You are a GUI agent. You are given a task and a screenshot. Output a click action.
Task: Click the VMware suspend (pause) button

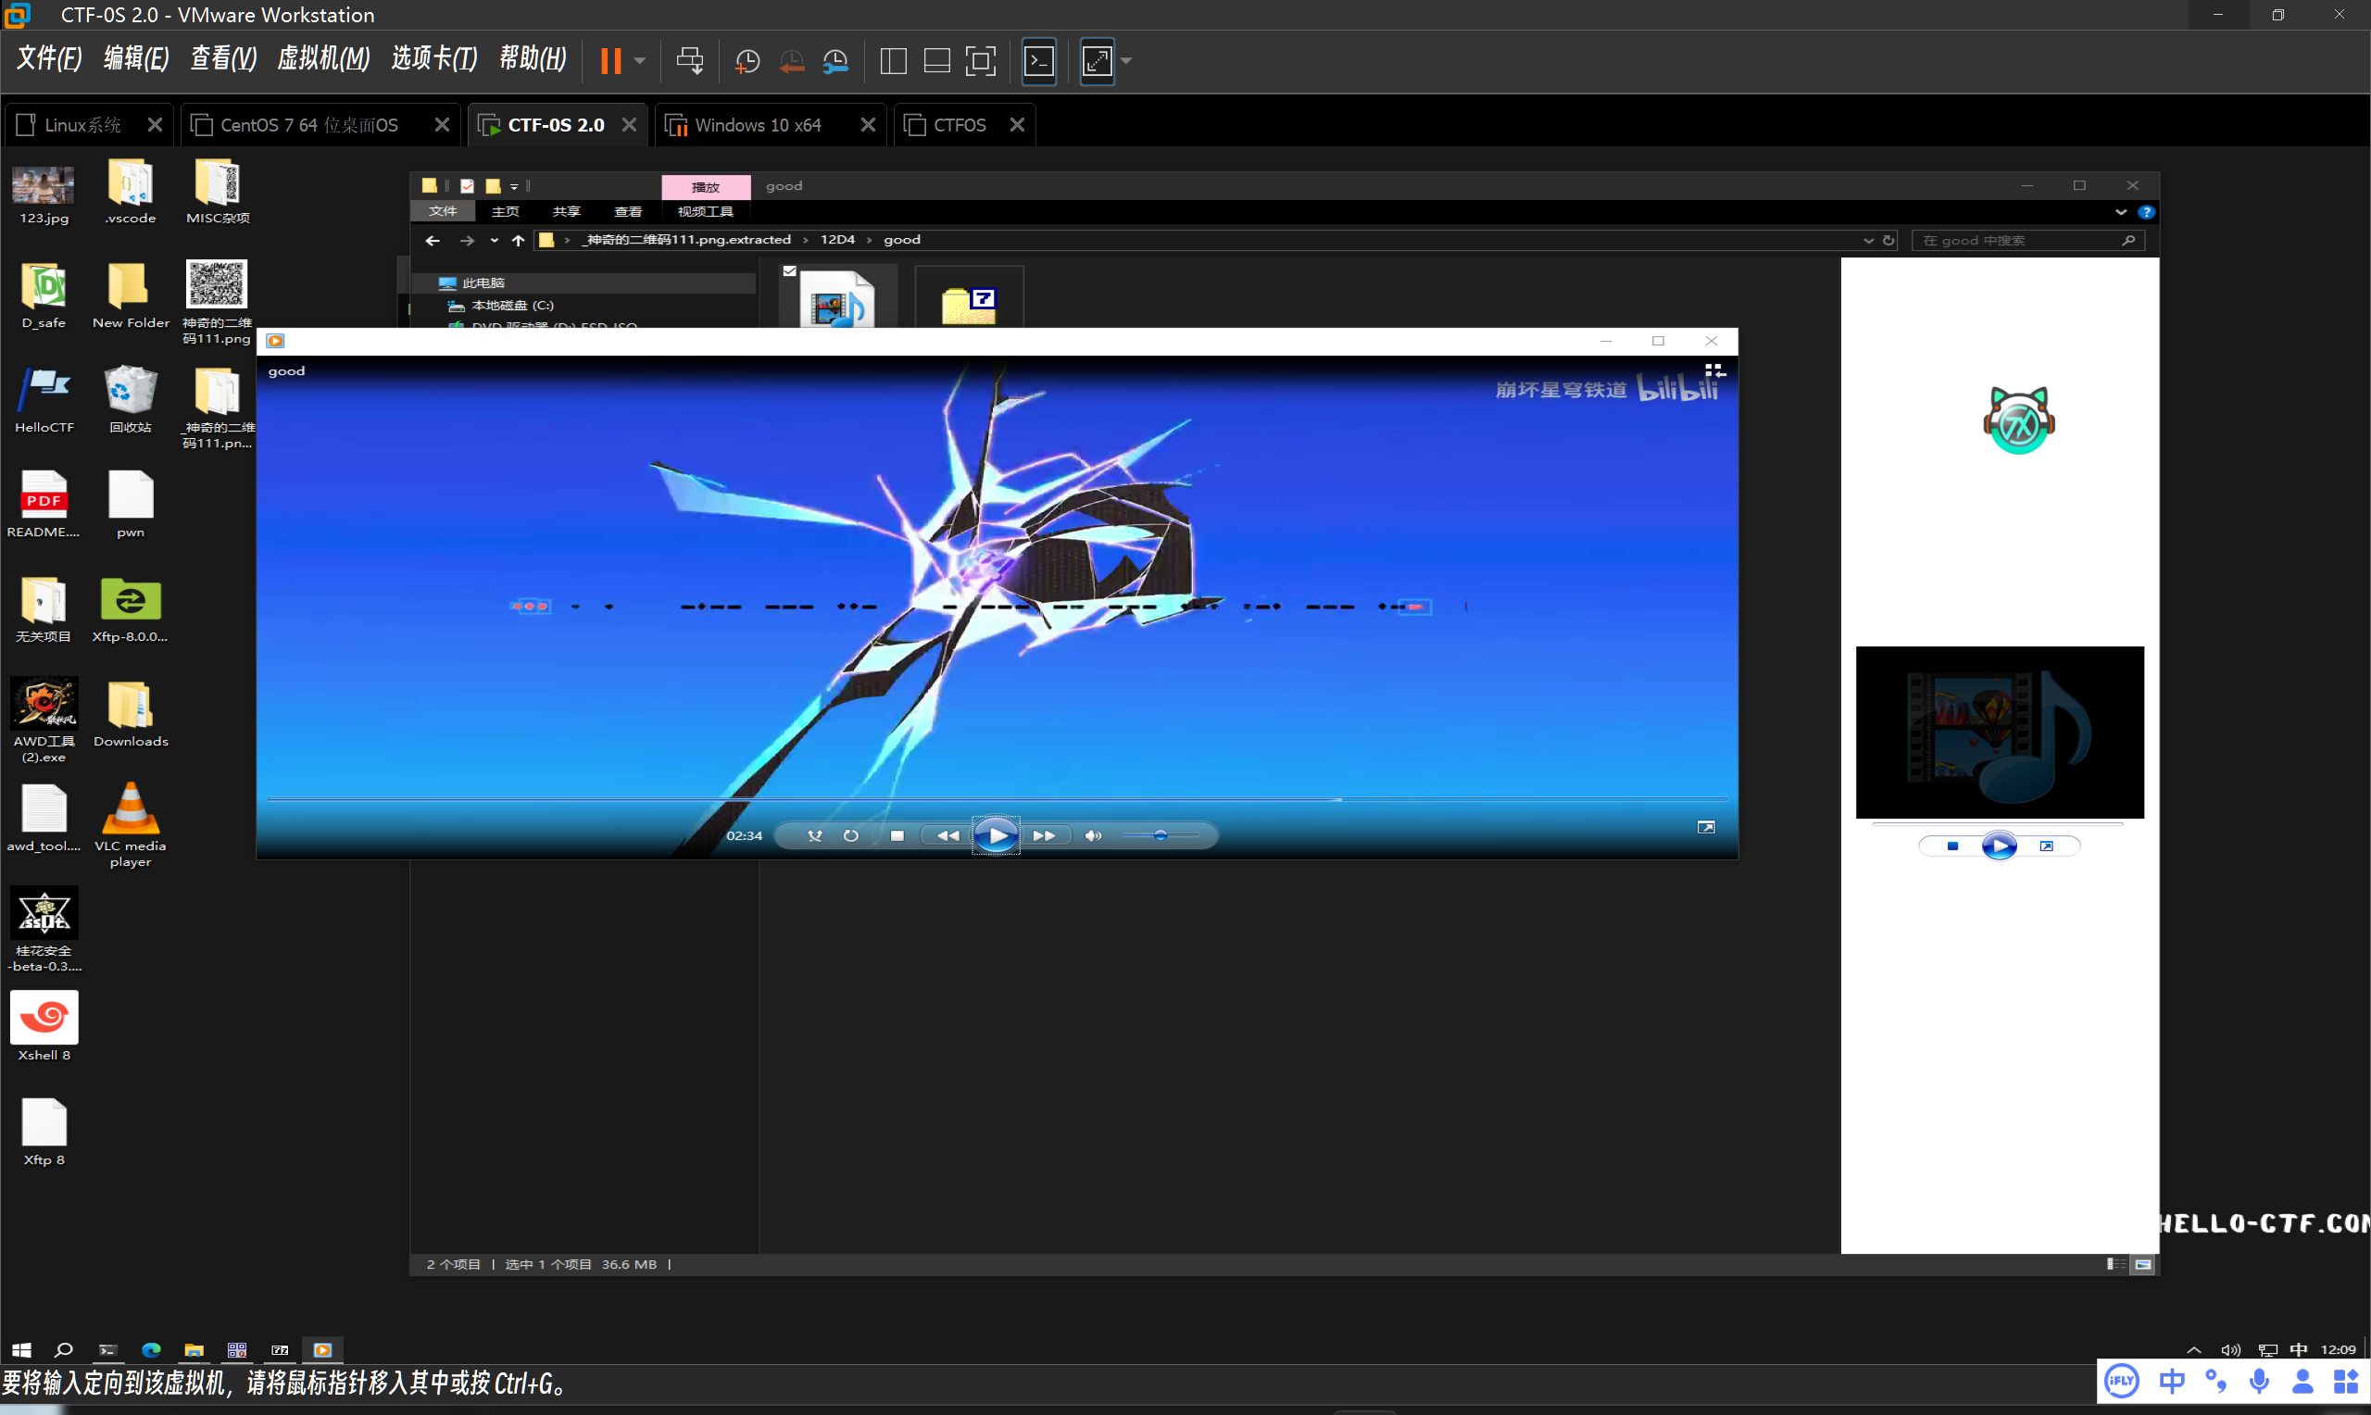tap(611, 60)
